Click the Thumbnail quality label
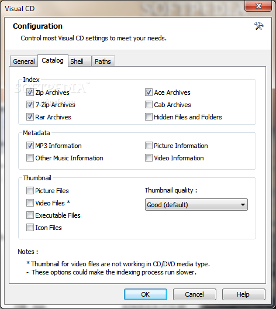The width and height of the screenshot is (276, 309). (x=171, y=190)
